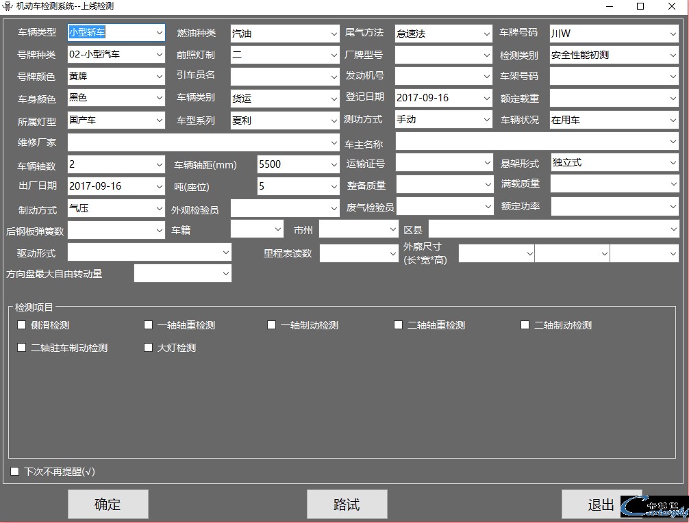
Task: Maximize the application window
Action: click(640, 6)
